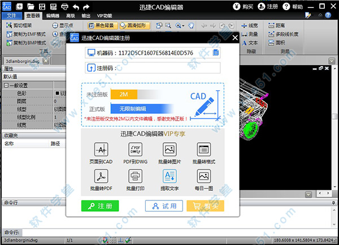Click the drawing area vertical scrollbar
The height and width of the screenshot is (245, 339).
334,128
